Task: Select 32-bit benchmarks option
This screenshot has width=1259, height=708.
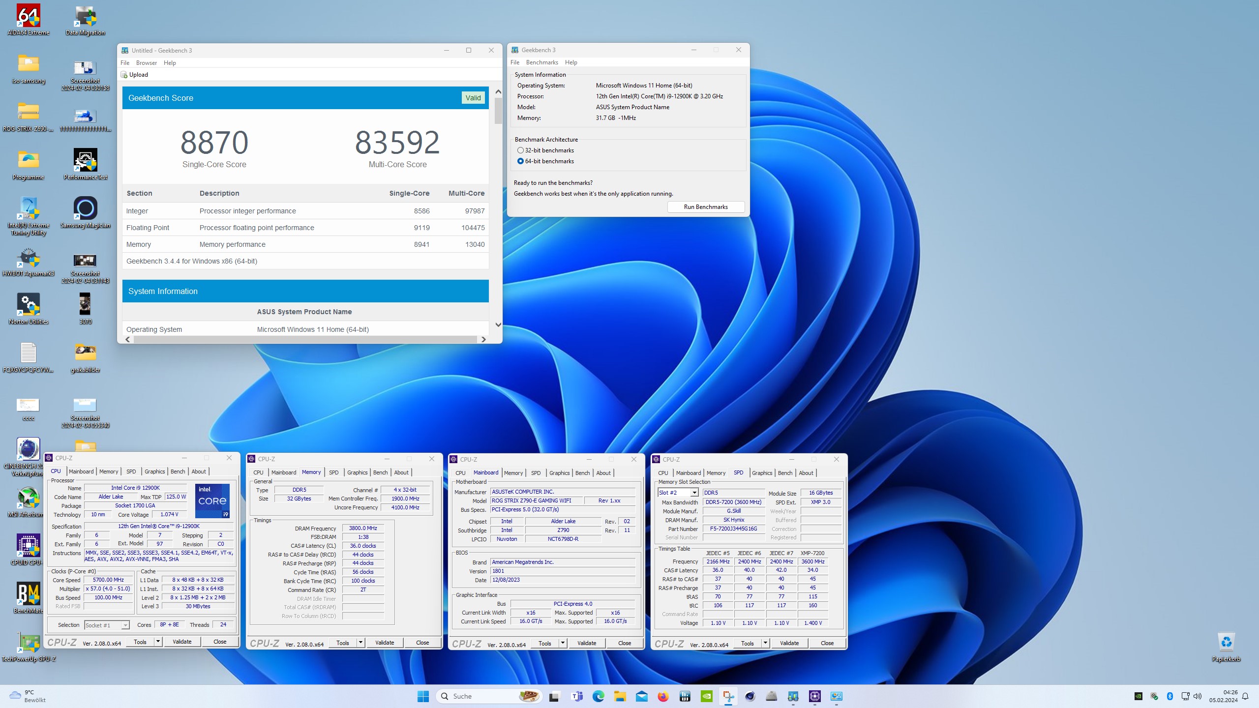Action: click(x=545, y=150)
